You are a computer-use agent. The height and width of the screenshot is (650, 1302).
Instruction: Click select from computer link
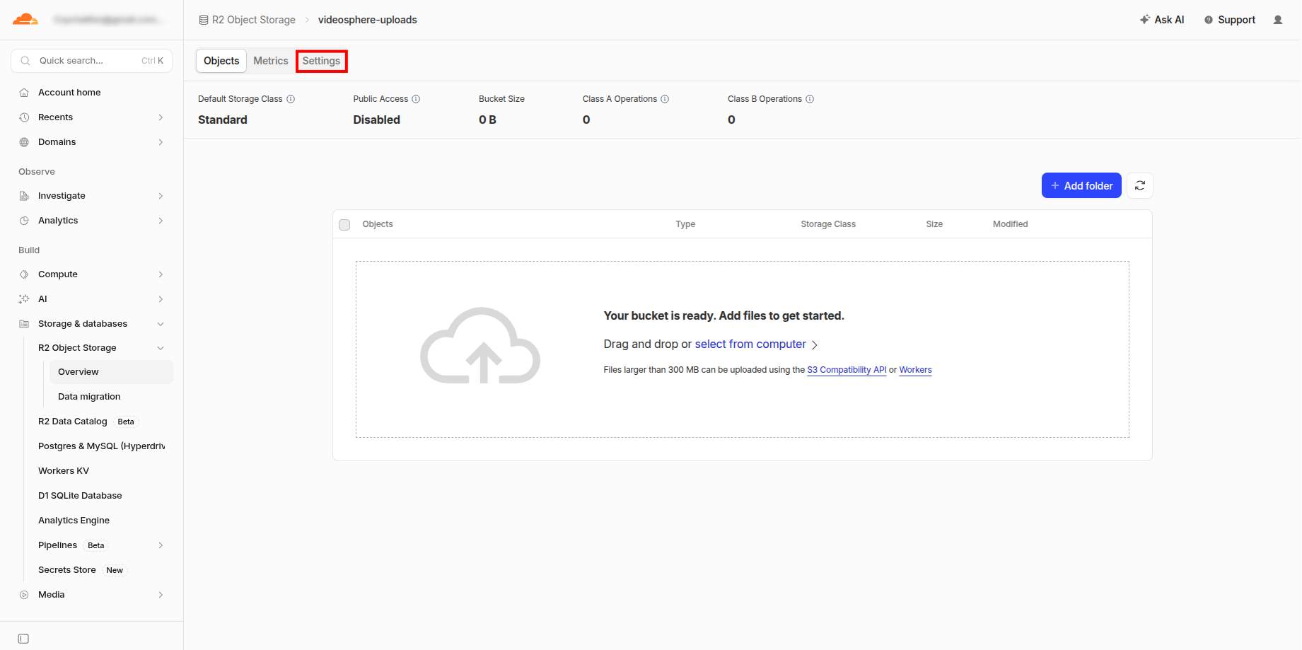pos(750,344)
